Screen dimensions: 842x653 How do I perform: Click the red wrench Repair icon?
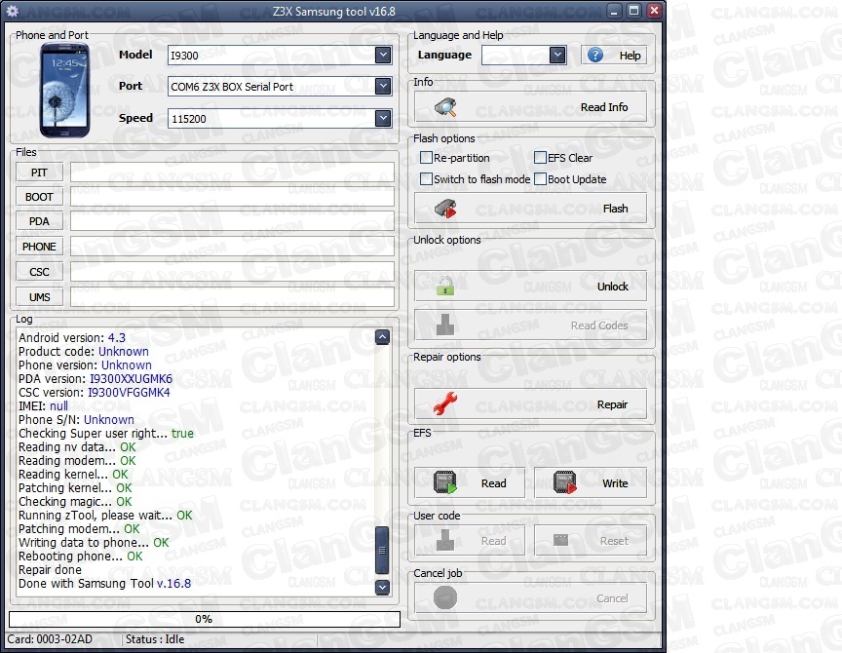pyautogui.click(x=445, y=403)
